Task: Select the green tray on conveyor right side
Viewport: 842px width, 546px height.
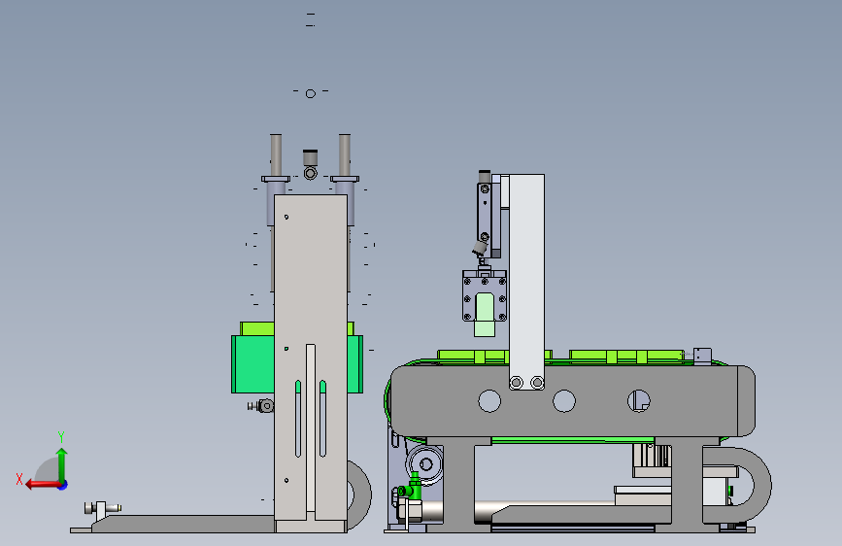Action: 626,357
